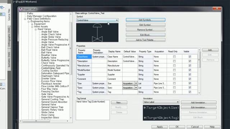The image size is (230, 129).
Task: Select Gate Valve in the tree
Action: coord(47,94)
